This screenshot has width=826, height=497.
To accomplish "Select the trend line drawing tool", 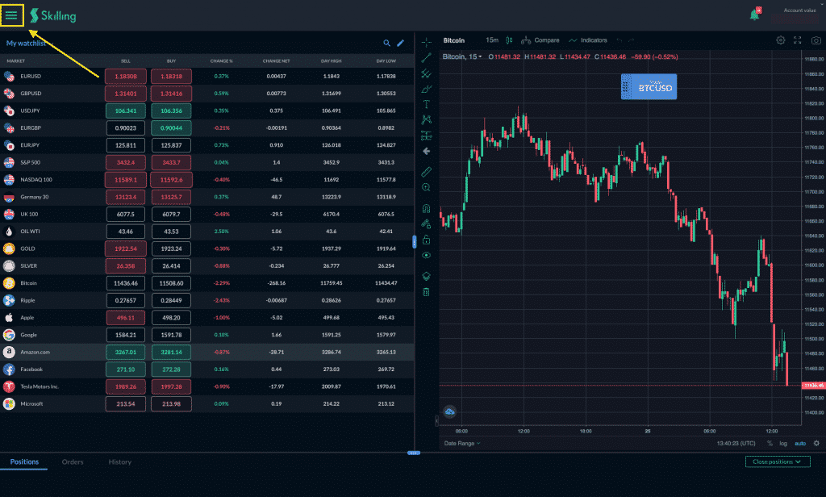I will tap(427, 56).
